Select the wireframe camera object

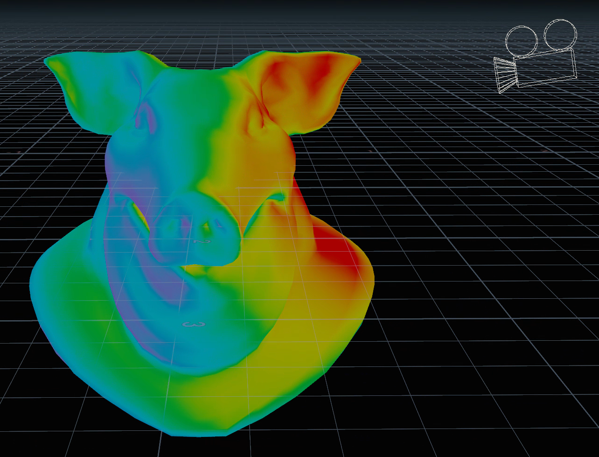coord(536,60)
